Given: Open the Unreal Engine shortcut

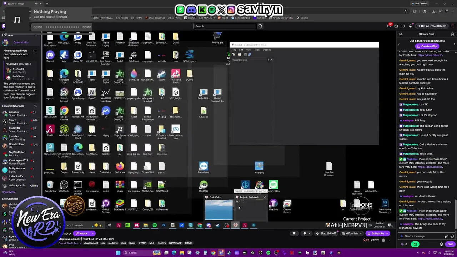Looking at the screenshot, I should (106, 76).
